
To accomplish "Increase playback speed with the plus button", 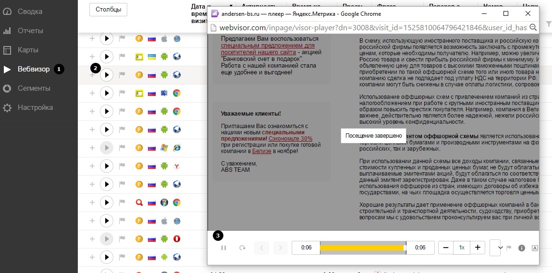I will click(478, 248).
